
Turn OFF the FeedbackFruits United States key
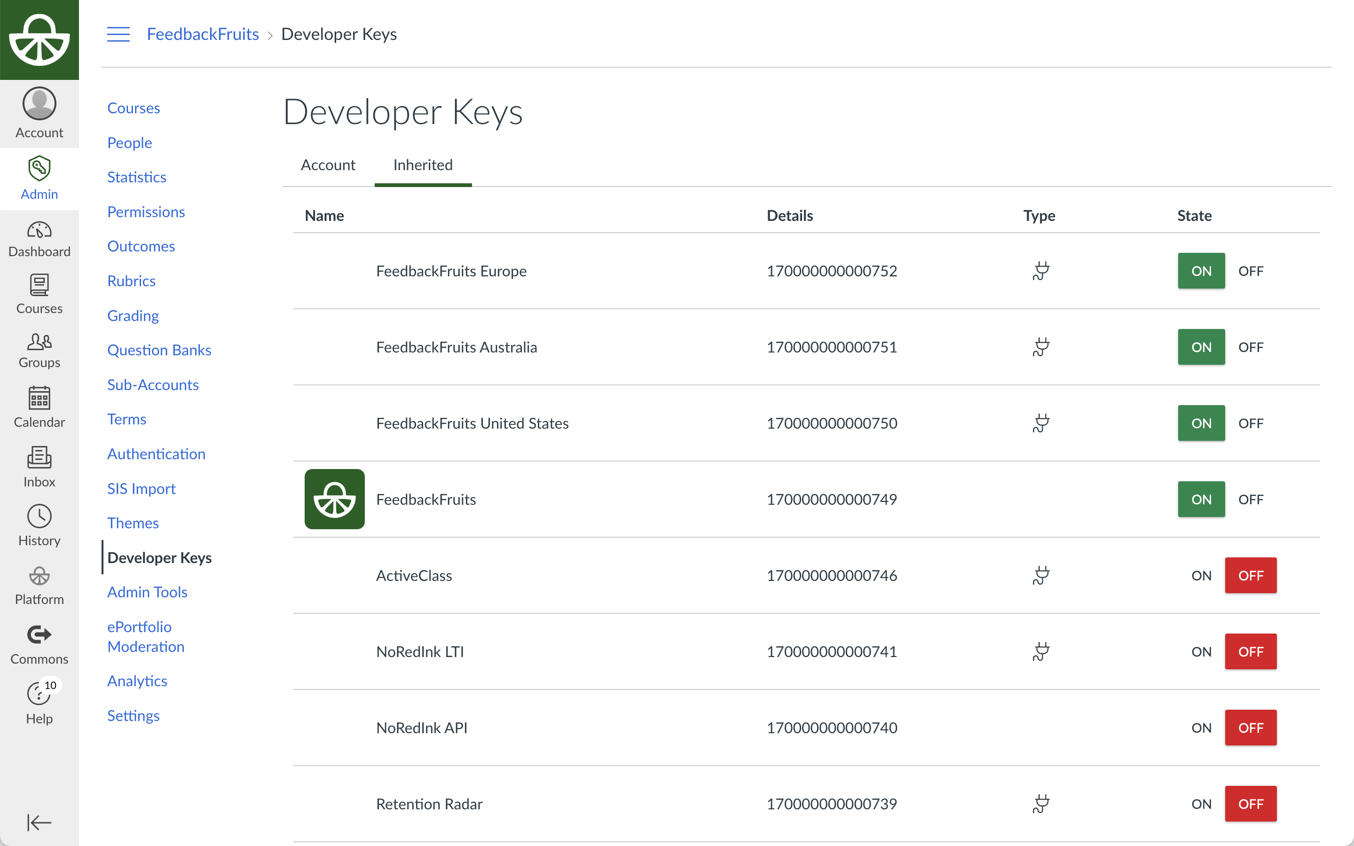[1251, 423]
